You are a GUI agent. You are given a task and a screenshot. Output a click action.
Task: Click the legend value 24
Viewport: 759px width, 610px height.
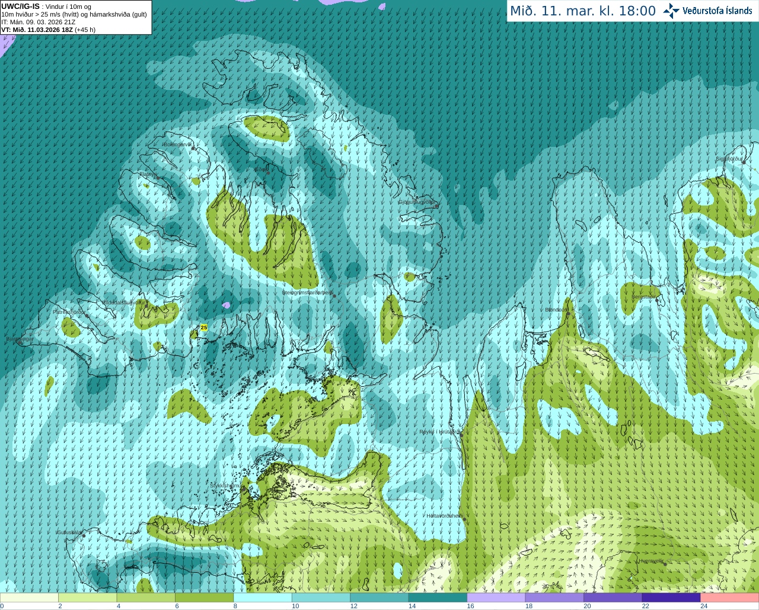(x=704, y=606)
